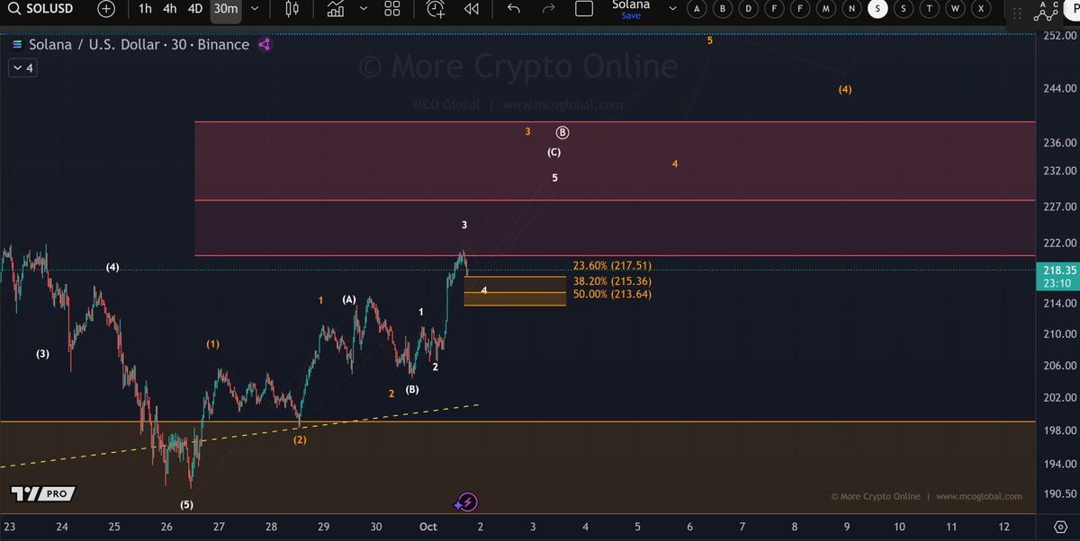The height and width of the screenshot is (541, 1080).
Task: Click date 26 on the time axis
Action: tap(166, 527)
